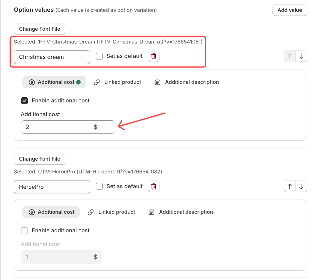This screenshot has height=280, width=319.
Task: Move HeroePro option value up with arrow
Action: [x=289, y=186]
